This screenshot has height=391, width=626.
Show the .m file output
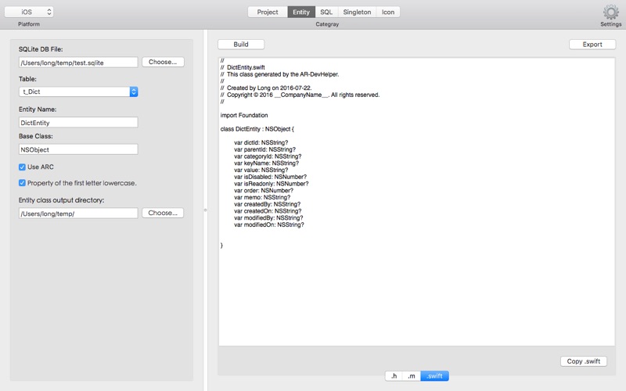pyautogui.click(x=411, y=376)
